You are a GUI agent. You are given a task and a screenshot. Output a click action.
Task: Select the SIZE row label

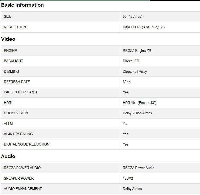tap(8, 16)
